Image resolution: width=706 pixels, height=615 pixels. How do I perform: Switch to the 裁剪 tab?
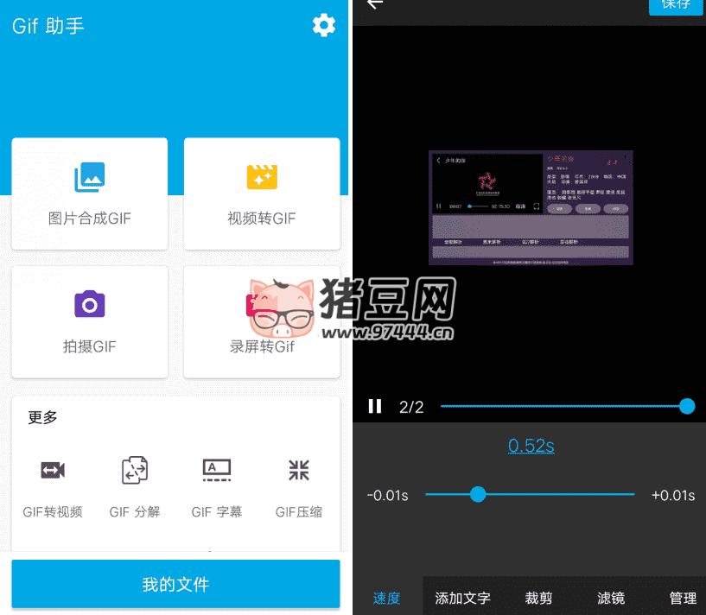[x=538, y=598]
